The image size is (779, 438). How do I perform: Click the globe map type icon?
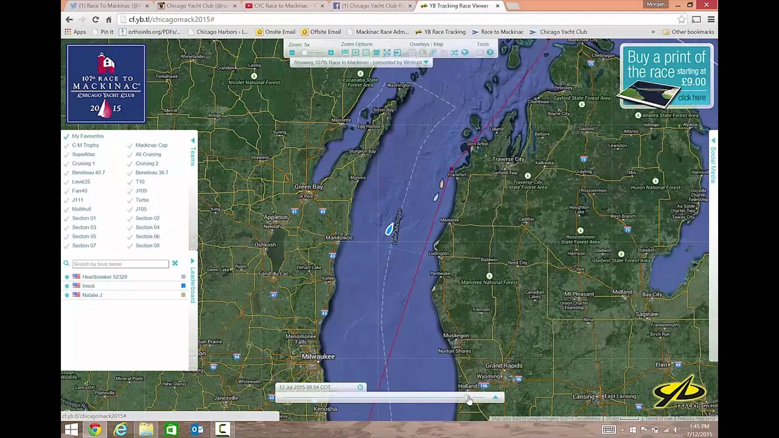465,53
